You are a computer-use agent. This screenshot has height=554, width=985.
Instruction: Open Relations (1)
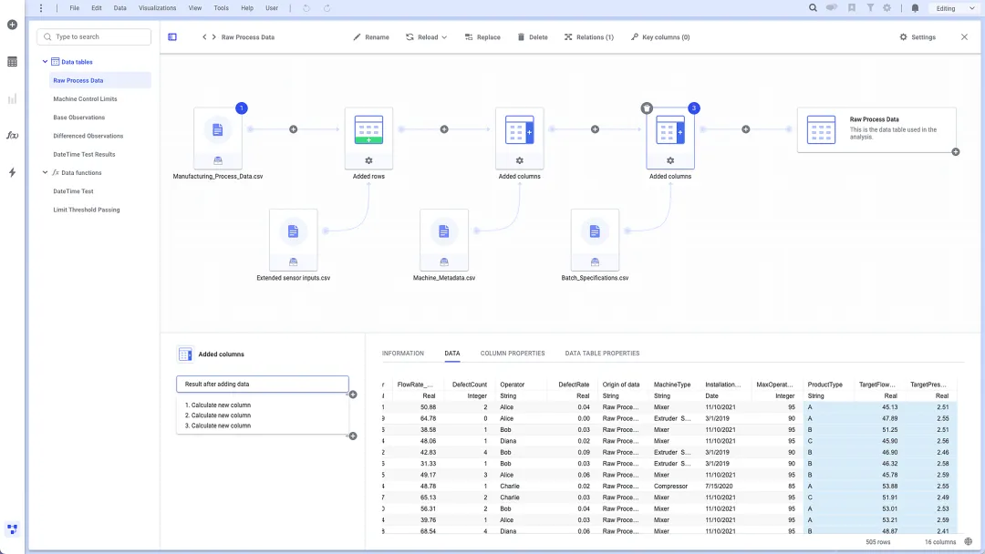[x=589, y=37]
